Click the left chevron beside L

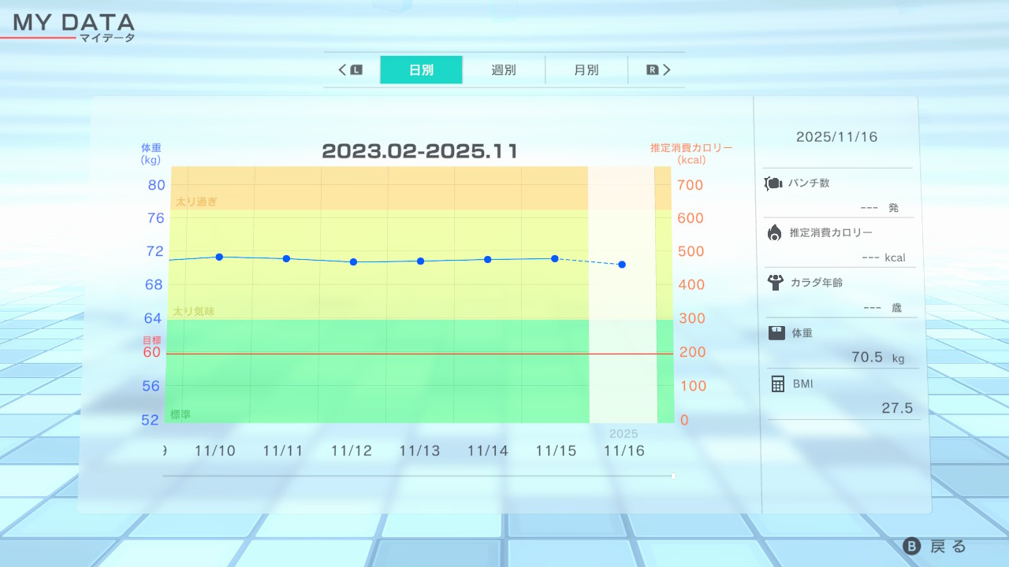coord(343,70)
